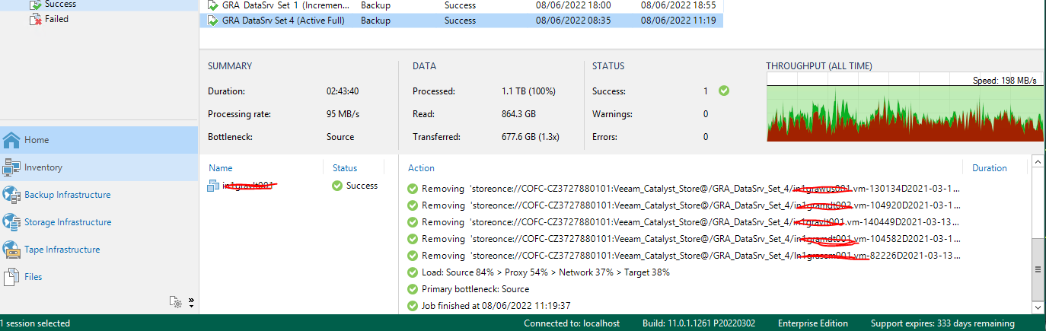Click the green Success status icon for VM
This screenshot has width=1046, height=331.
pyautogui.click(x=337, y=186)
